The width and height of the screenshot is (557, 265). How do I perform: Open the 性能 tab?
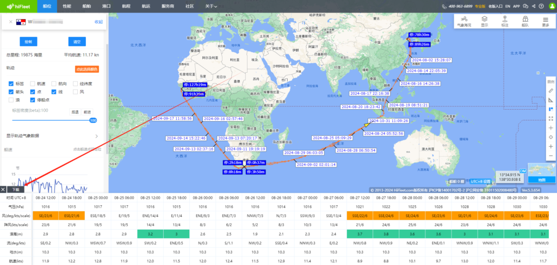click(x=66, y=6)
